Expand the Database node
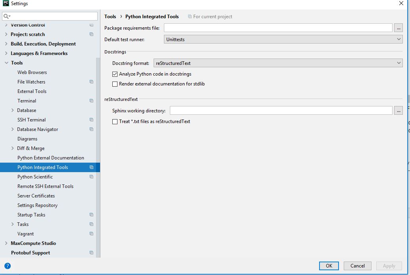The height and width of the screenshot is (275, 410). [12, 110]
